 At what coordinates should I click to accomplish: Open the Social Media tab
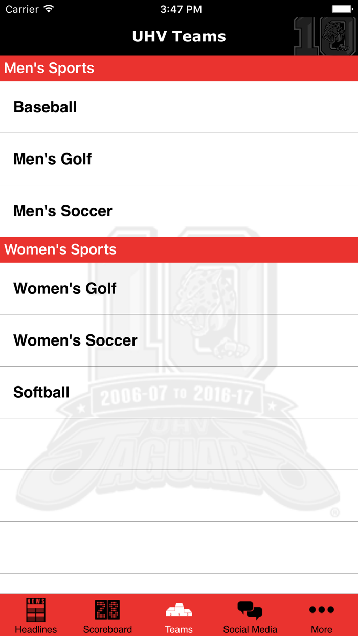250,615
